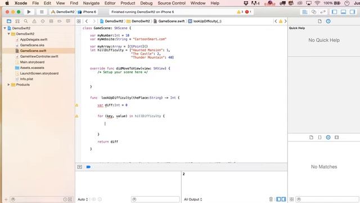Open GameScene.swift jump bar segment
The width and height of the screenshot is (360, 203).
169,21
